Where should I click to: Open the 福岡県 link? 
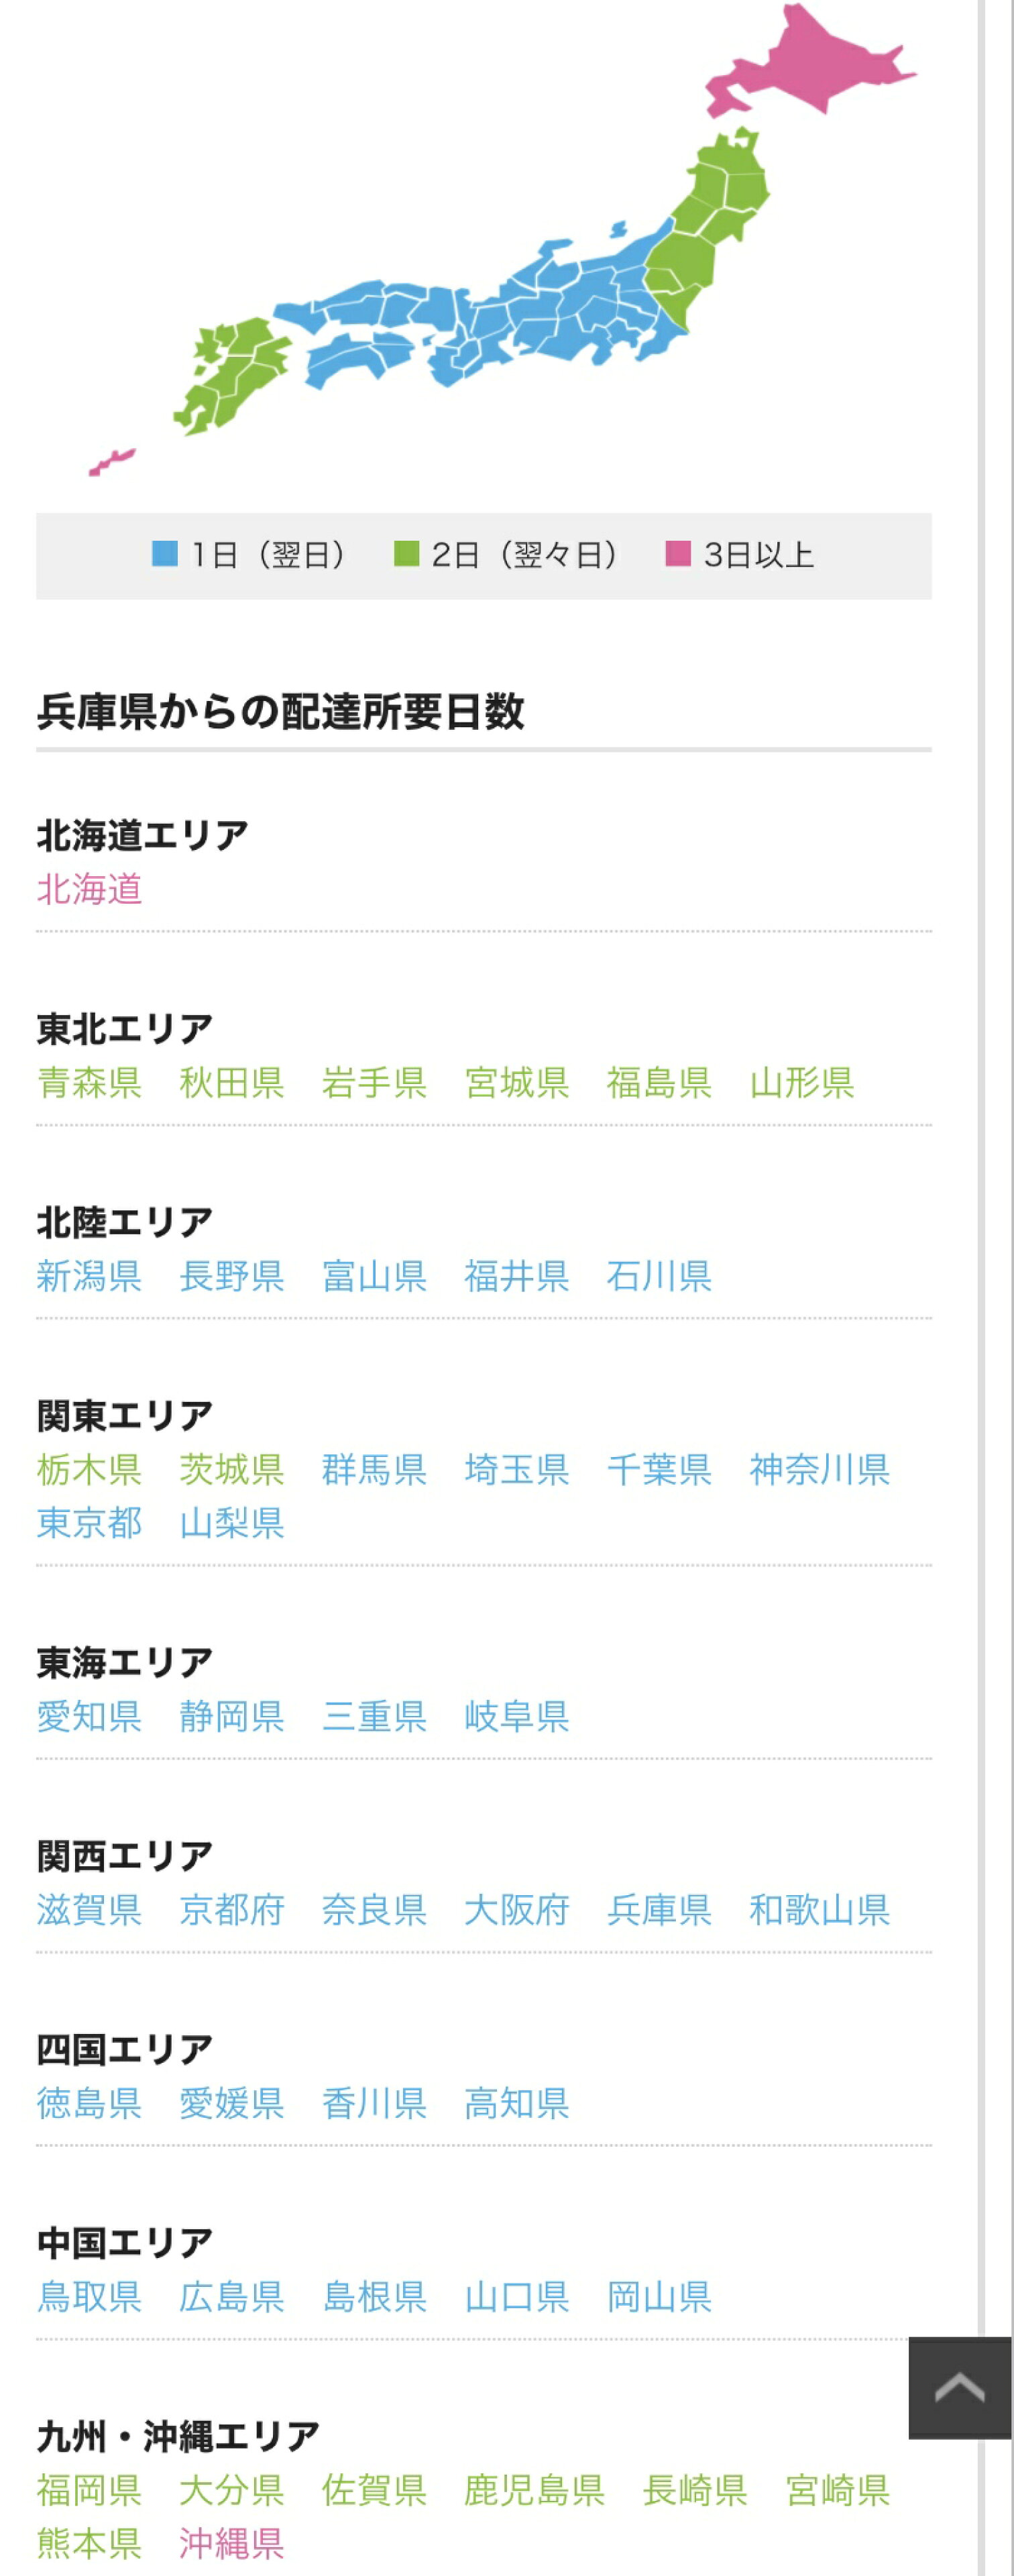[x=89, y=2490]
